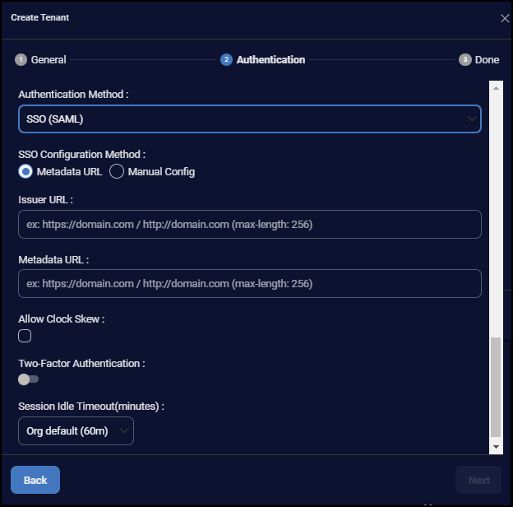Screen dimensions: 513x507
Task: Expand Session Idle Timeout dropdown
Action: pyautogui.click(x=76, y=431)
